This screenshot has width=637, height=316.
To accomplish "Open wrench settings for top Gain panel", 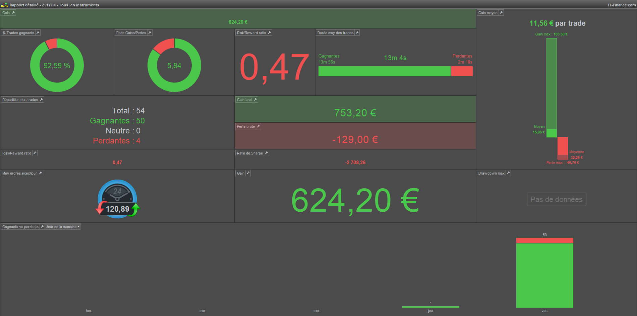I will pyautogui.click(x=13, y=13).
